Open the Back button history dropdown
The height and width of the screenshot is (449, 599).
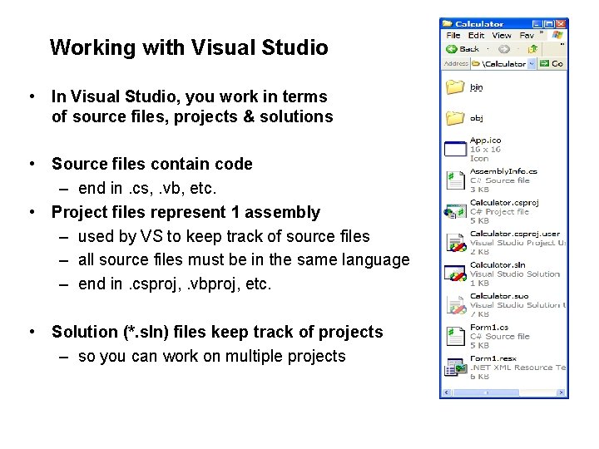[x=488, y=49]
